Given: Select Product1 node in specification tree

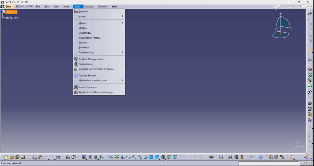Looking at the screenshot, I should (x=11, y=12).
